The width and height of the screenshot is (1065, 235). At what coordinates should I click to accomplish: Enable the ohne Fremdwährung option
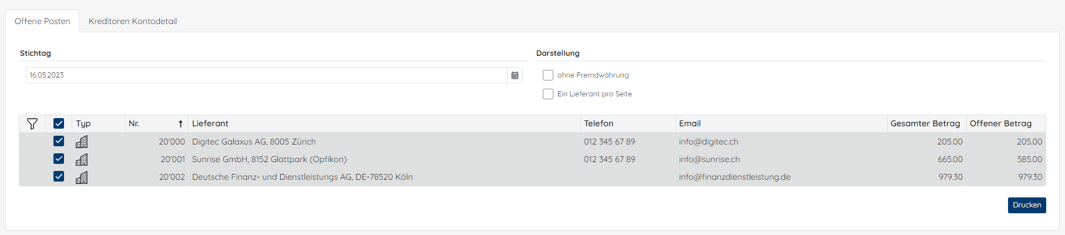(x=548, y=75)
